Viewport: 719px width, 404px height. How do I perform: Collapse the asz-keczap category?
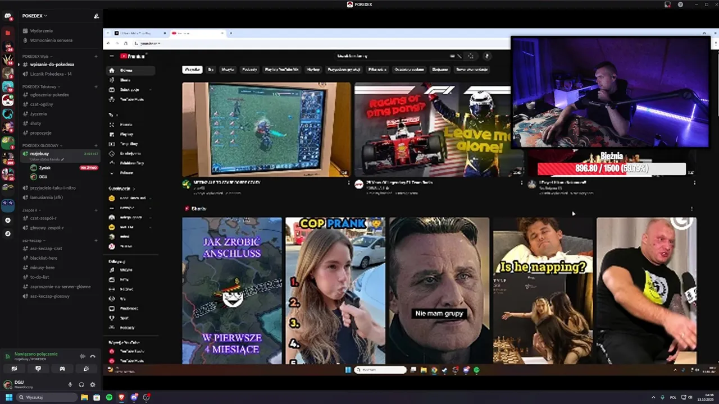coord(34,240)
